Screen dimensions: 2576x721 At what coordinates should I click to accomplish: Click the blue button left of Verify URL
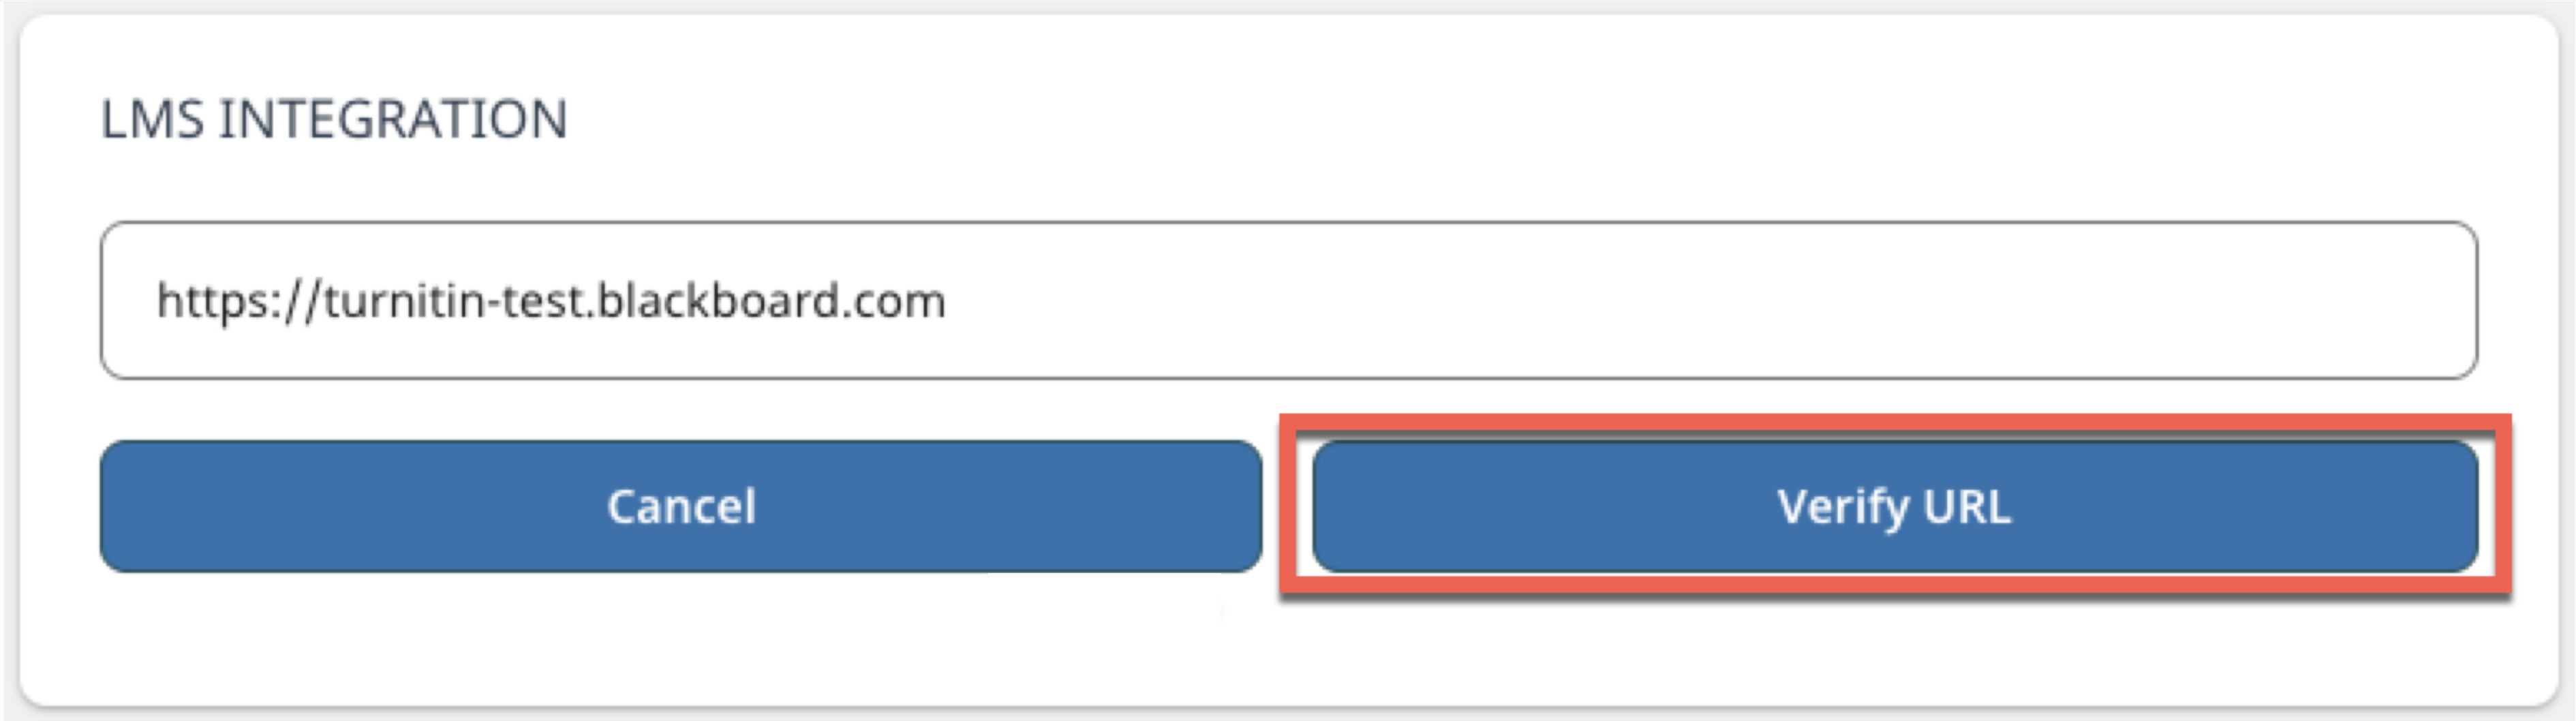680,506
